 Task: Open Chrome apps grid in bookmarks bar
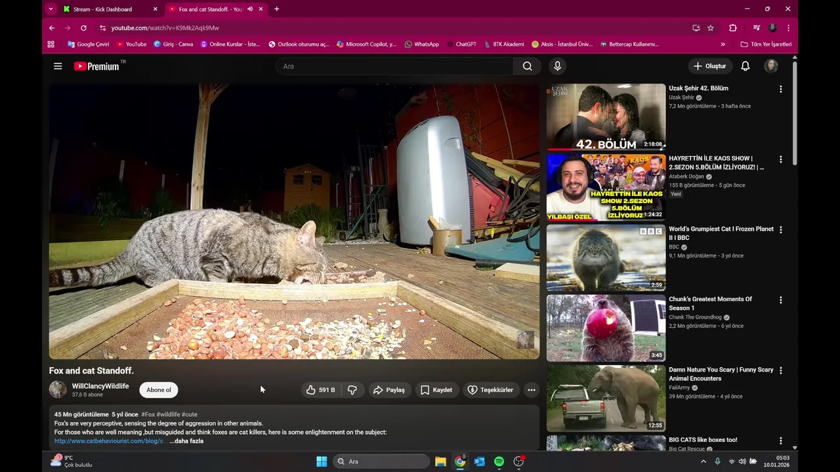coord(51,45)
